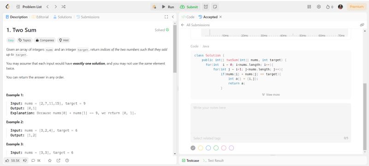Viewport: 369px width, 166px height.
Task: Go to previous problem arrow
Action: [48, 7]
